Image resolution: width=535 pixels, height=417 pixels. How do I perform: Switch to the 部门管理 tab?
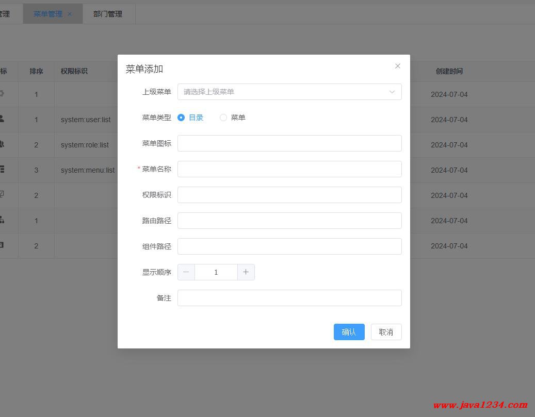click(108, 14)
